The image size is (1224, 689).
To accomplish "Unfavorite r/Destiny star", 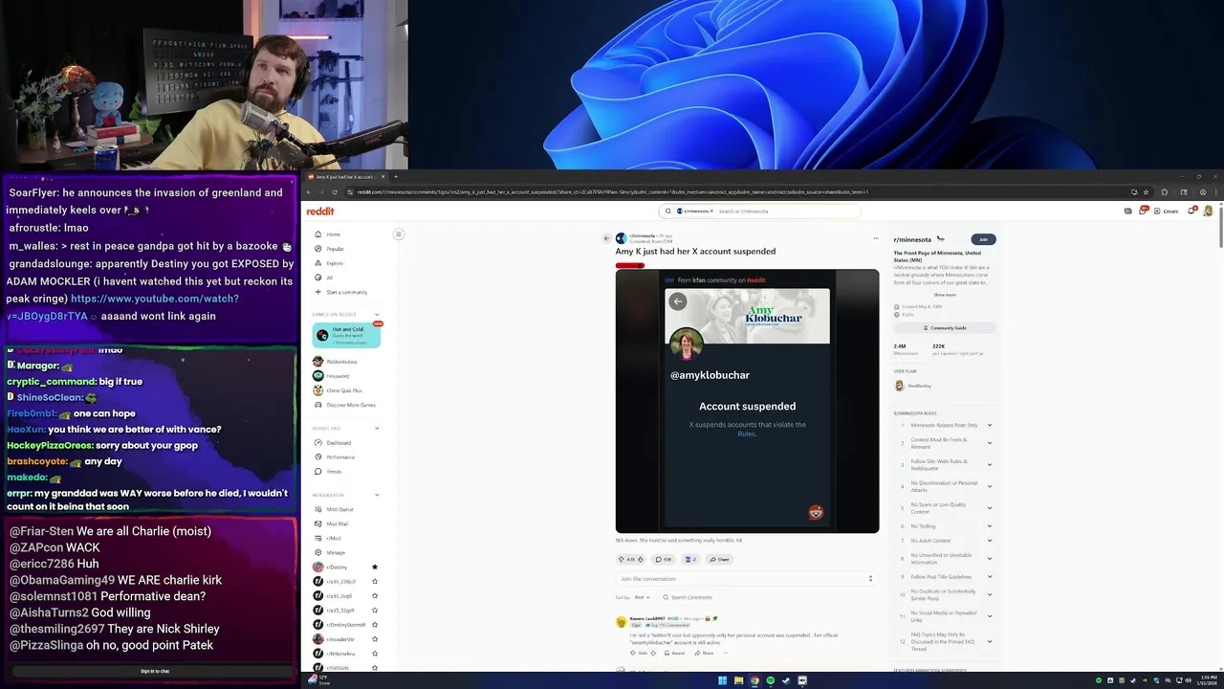I will [x=375, y=567].
